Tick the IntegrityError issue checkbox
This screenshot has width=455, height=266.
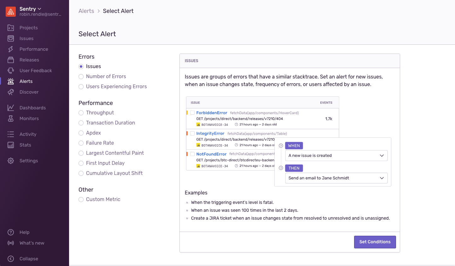point(192,133)
